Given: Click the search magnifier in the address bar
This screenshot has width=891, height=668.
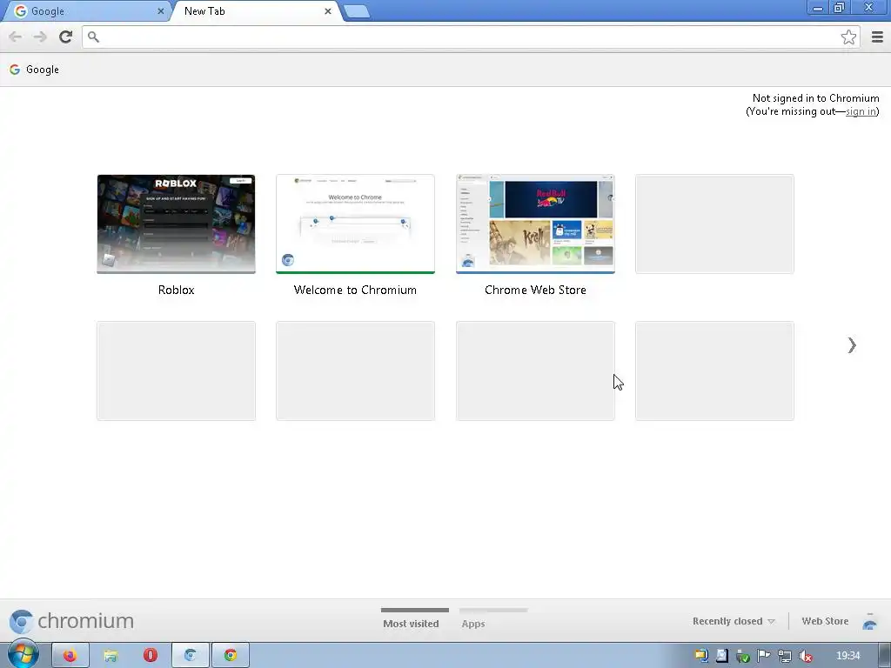Looking at the screenshot, I should pyautogui.click(x=94, y=37).
